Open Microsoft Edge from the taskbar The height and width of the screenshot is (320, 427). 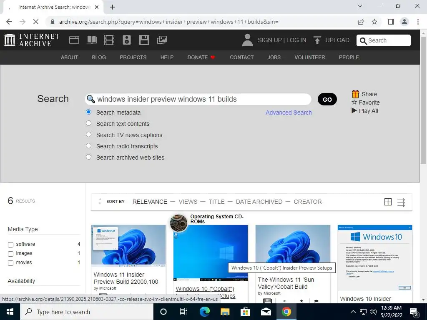pyautogui.click(x=205, y=312)
